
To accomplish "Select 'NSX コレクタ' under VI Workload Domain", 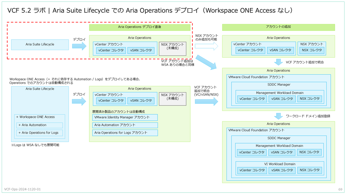I will pyautogui.click(x=310, y=170).
